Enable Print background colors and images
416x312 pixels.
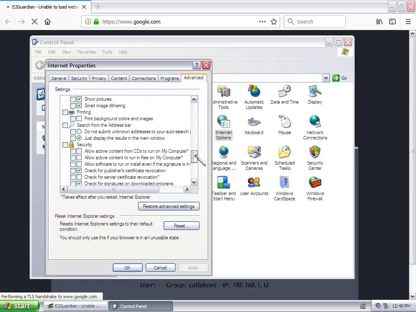coord(79,119)
